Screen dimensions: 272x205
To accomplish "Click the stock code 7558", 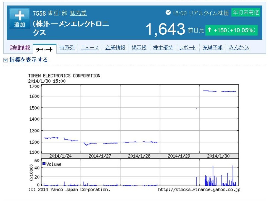I will click(39, 13).
